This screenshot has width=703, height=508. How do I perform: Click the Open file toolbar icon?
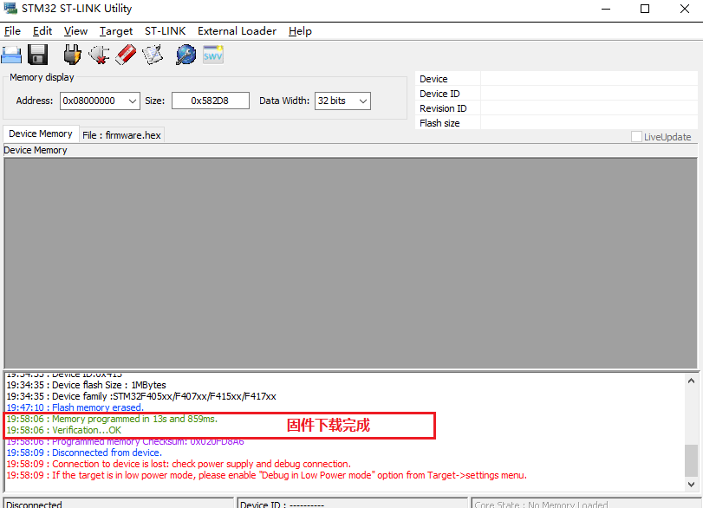[x=11, y=55]
